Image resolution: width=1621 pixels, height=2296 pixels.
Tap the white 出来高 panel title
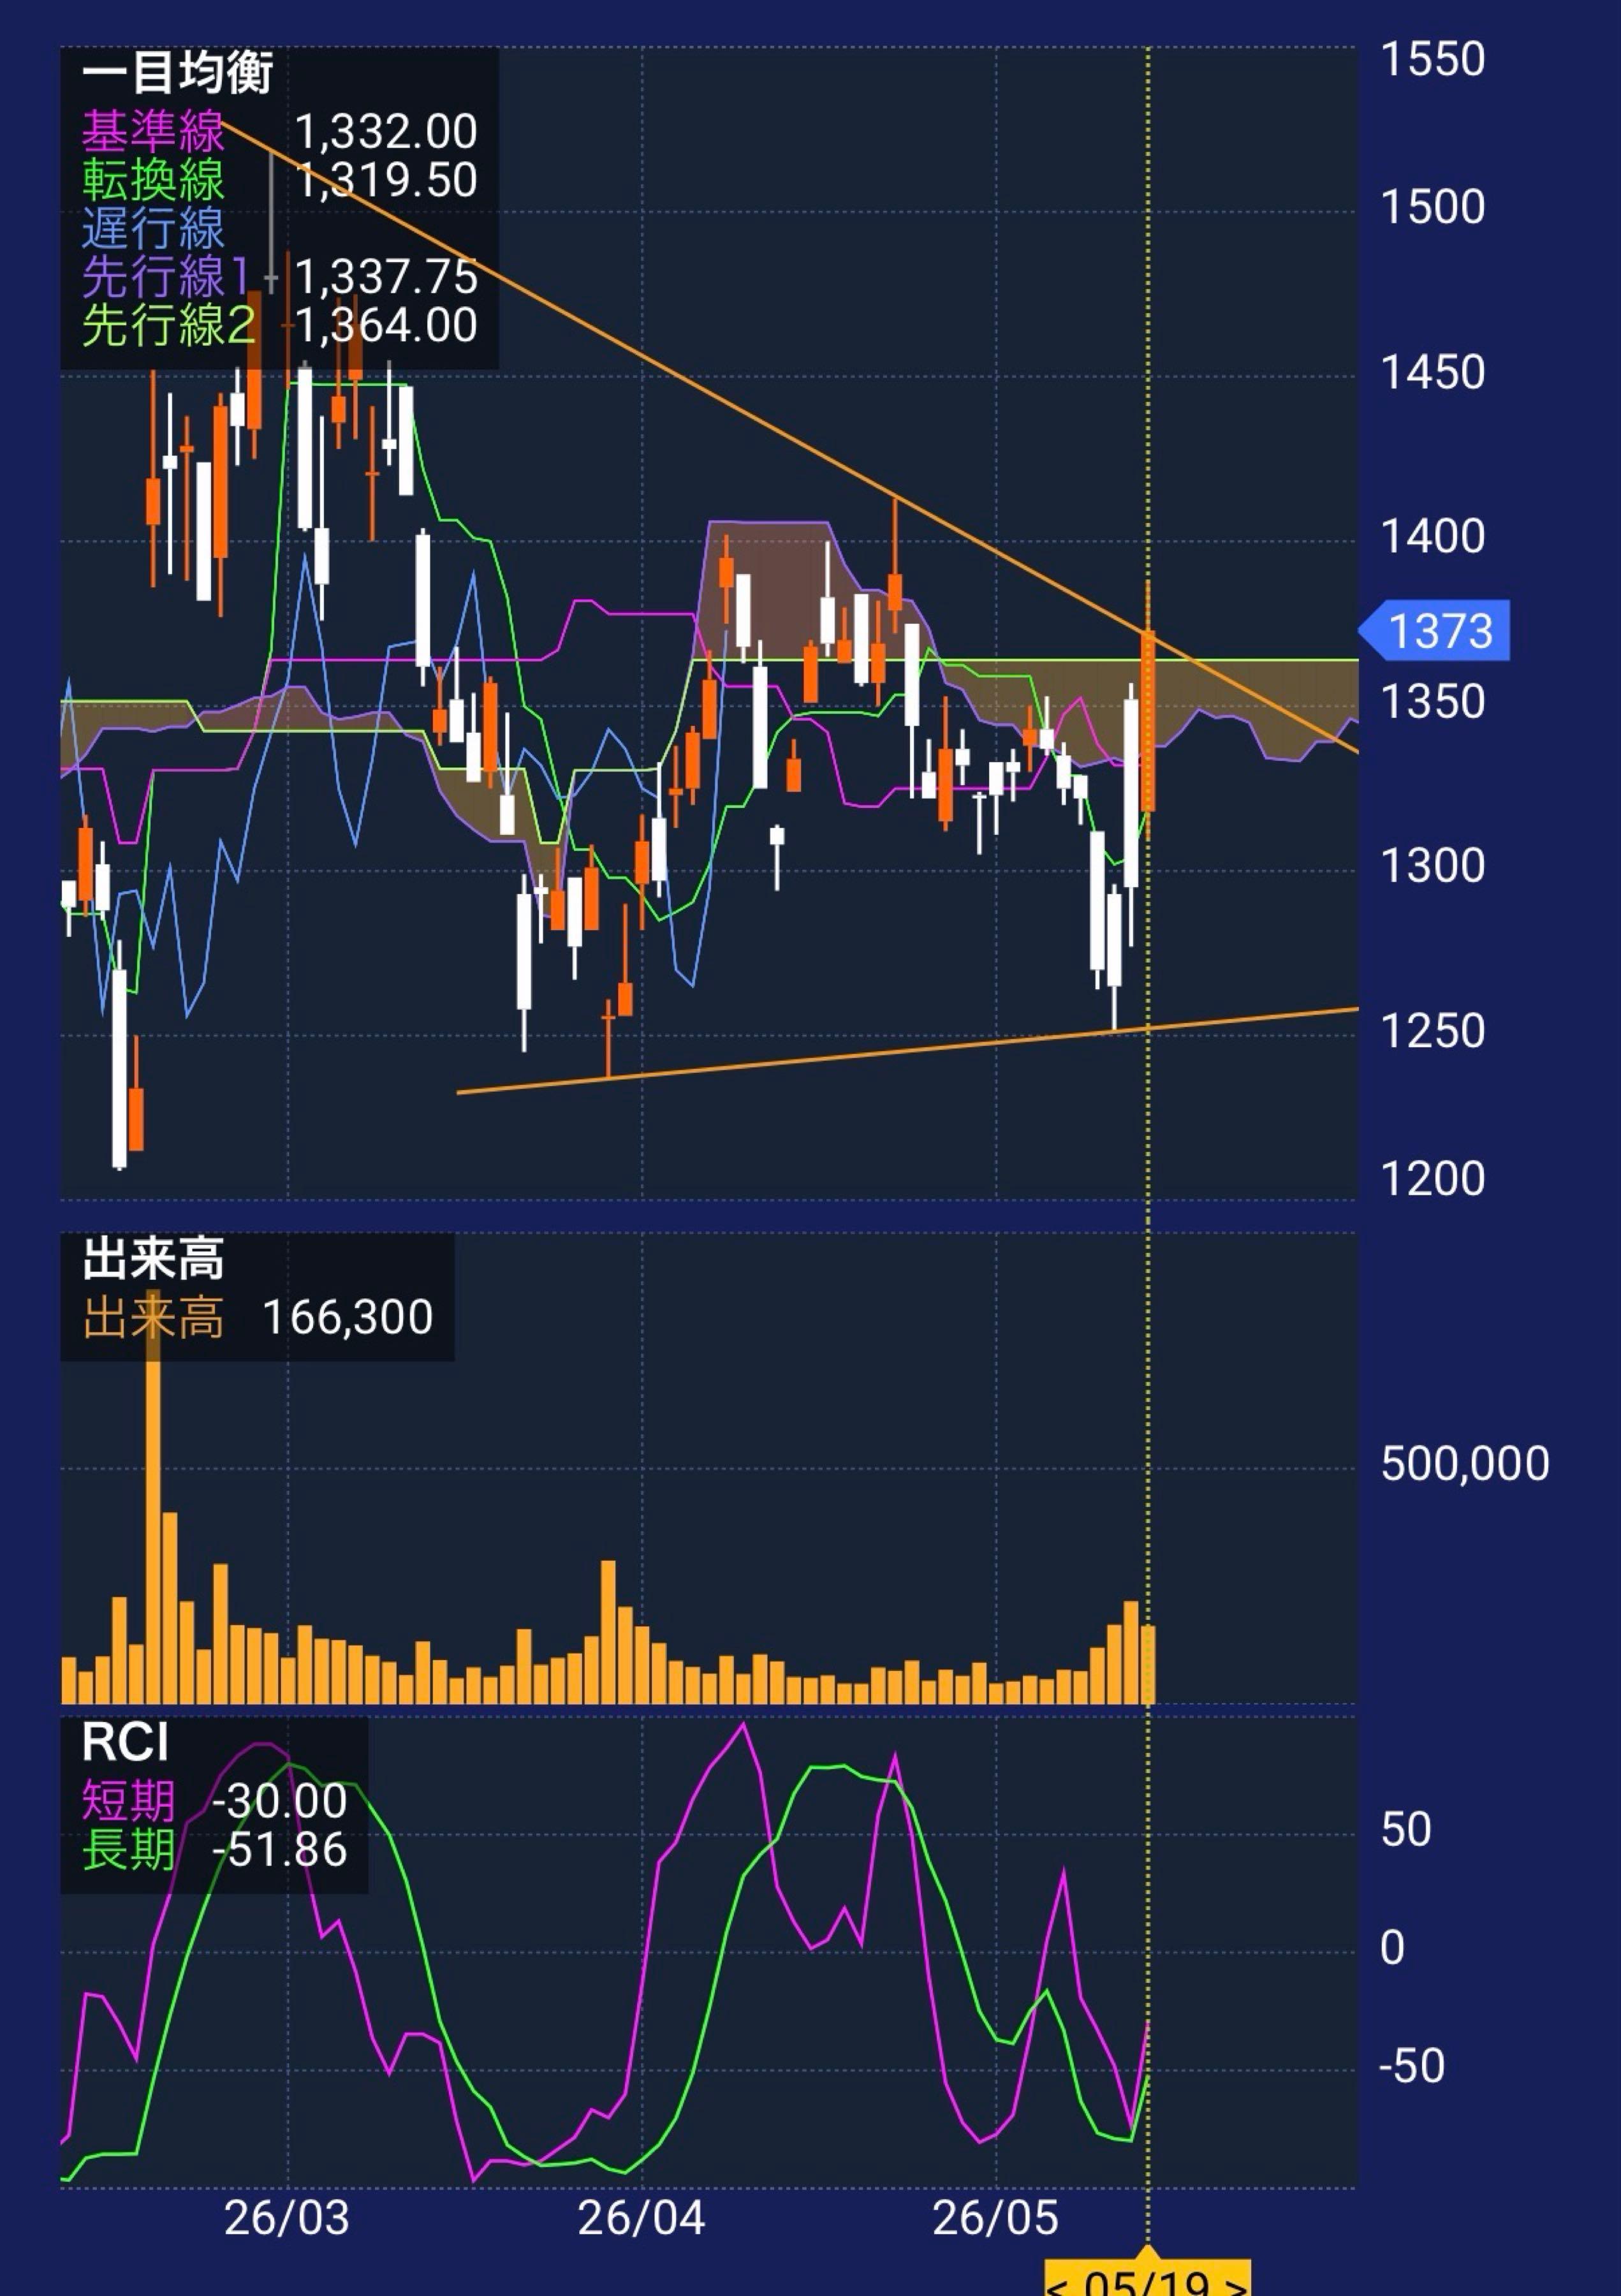coord(153,1259)
